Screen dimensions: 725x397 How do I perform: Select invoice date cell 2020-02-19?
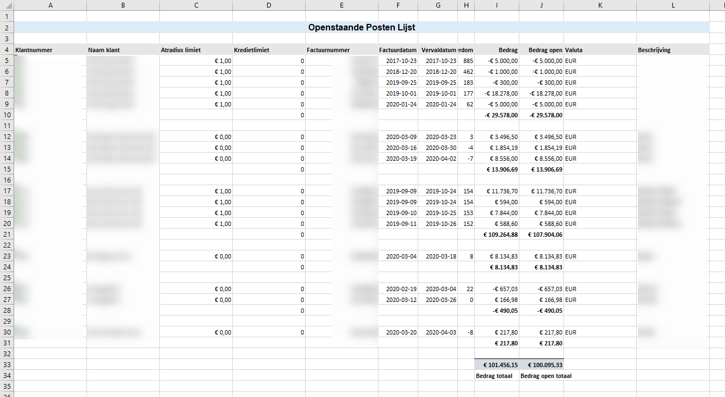399,288
